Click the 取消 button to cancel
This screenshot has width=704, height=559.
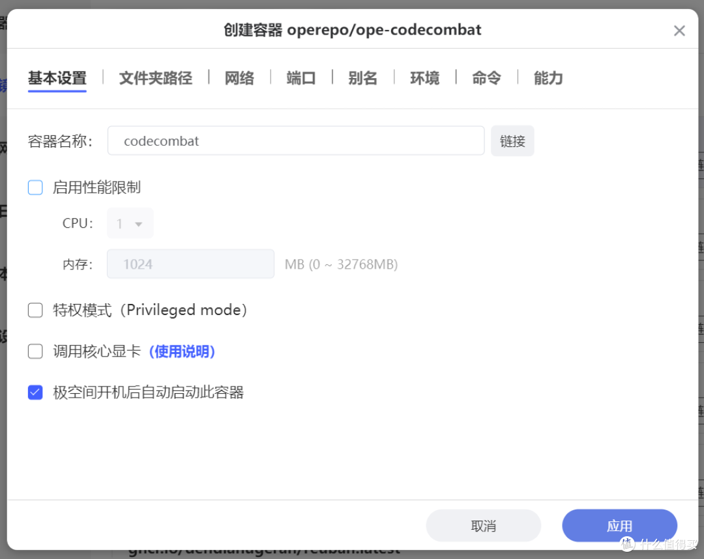483,525
